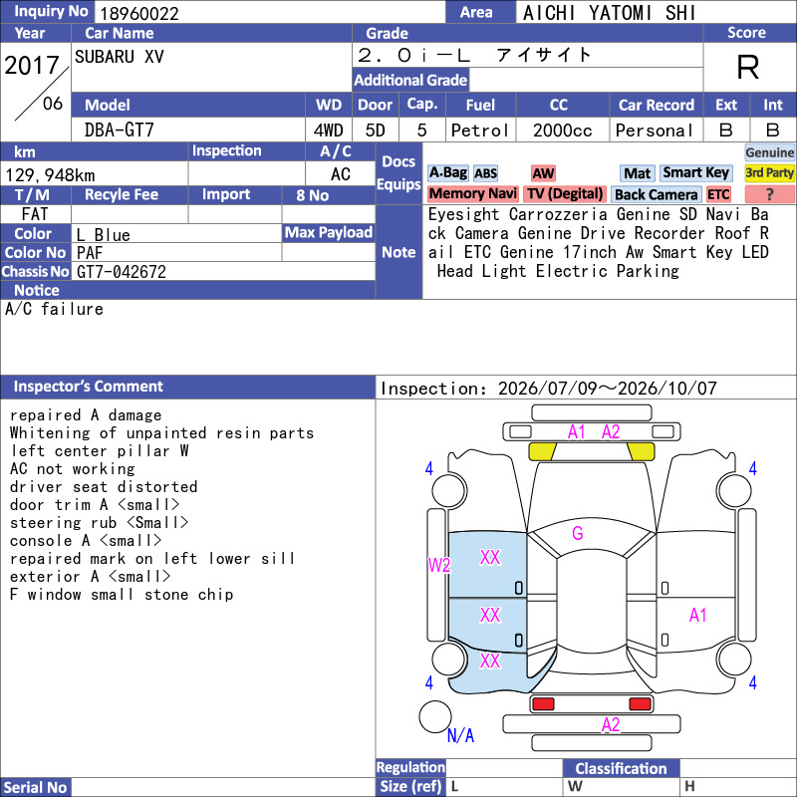Screen dimensions: 797x797
Task: Click the Inquiry No value 18960022
Action: [x=139, y=13]
